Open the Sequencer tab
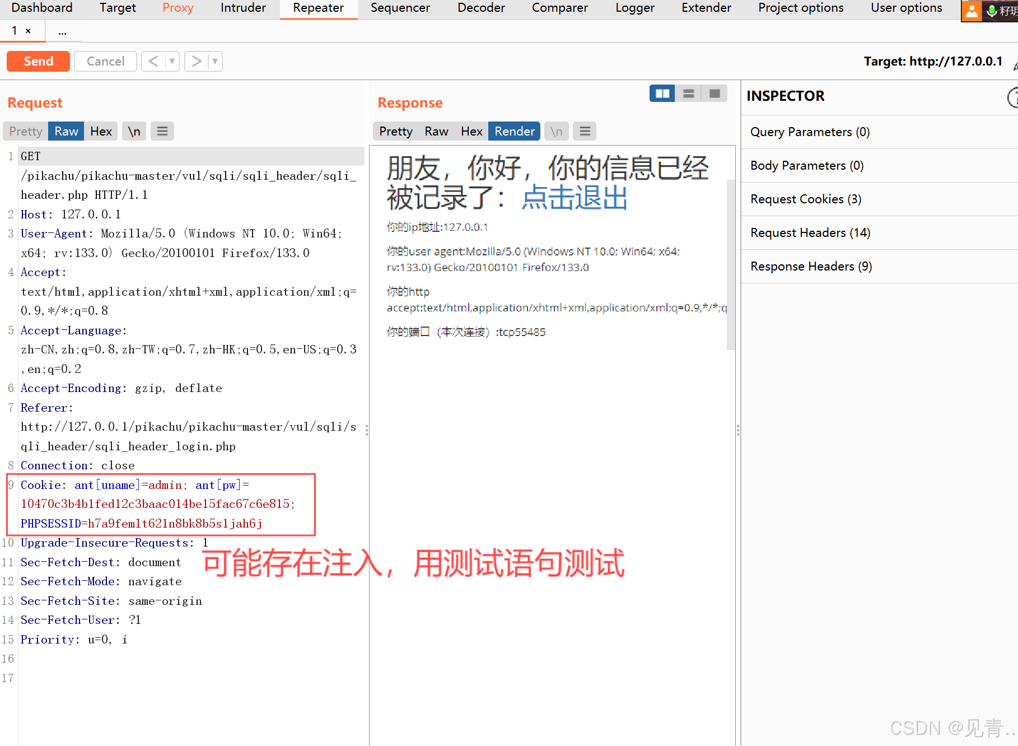 [400, 8]
